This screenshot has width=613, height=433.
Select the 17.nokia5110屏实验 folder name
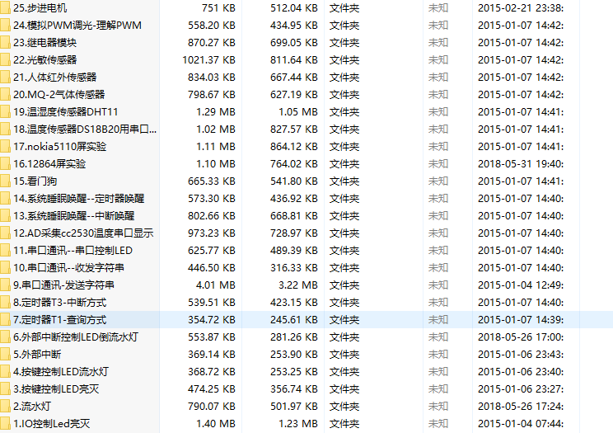coord(60,147)
